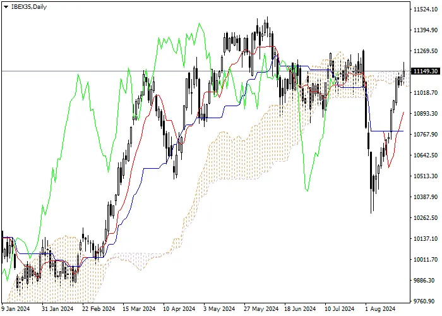442x316 pixels.
Task: Click the 10767.90 price scale value
Action: click(426, 134)
